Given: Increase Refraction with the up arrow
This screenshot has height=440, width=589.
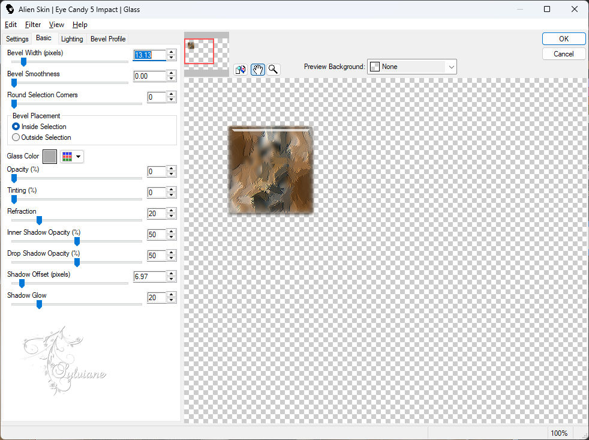Looking at the screenshot, I should coord(172,211).
